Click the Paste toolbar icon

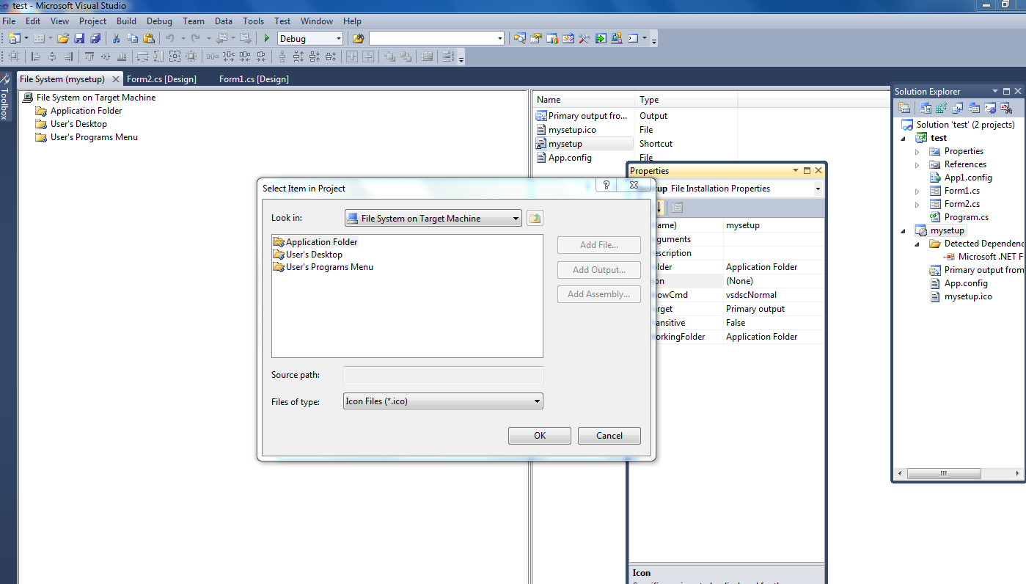coord(150,37)
